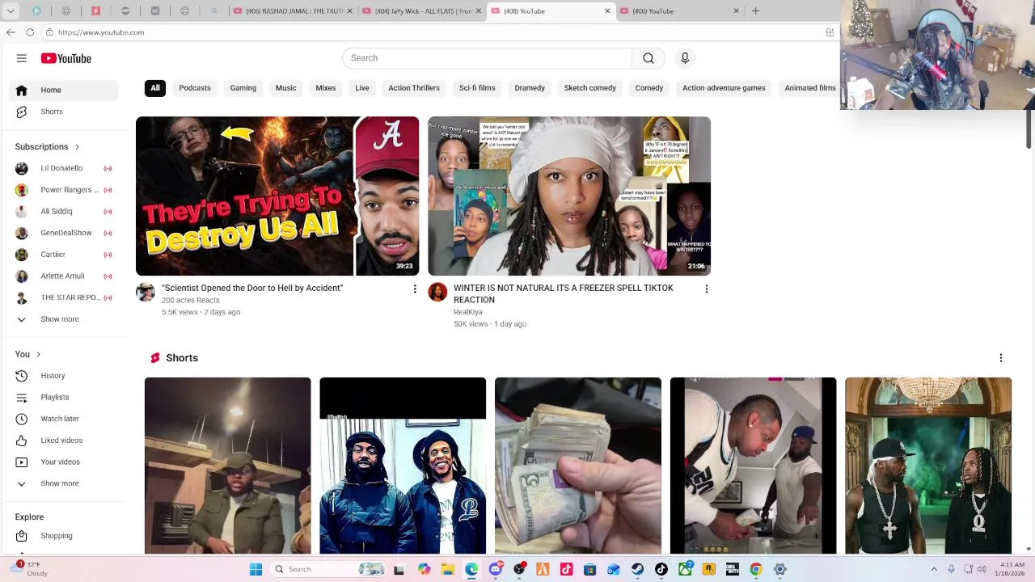Play 'They're Trying To Destroy Us All' thumbnail
The width and height of the screenshot is (1035, 582).
click(x=277, y=196)
